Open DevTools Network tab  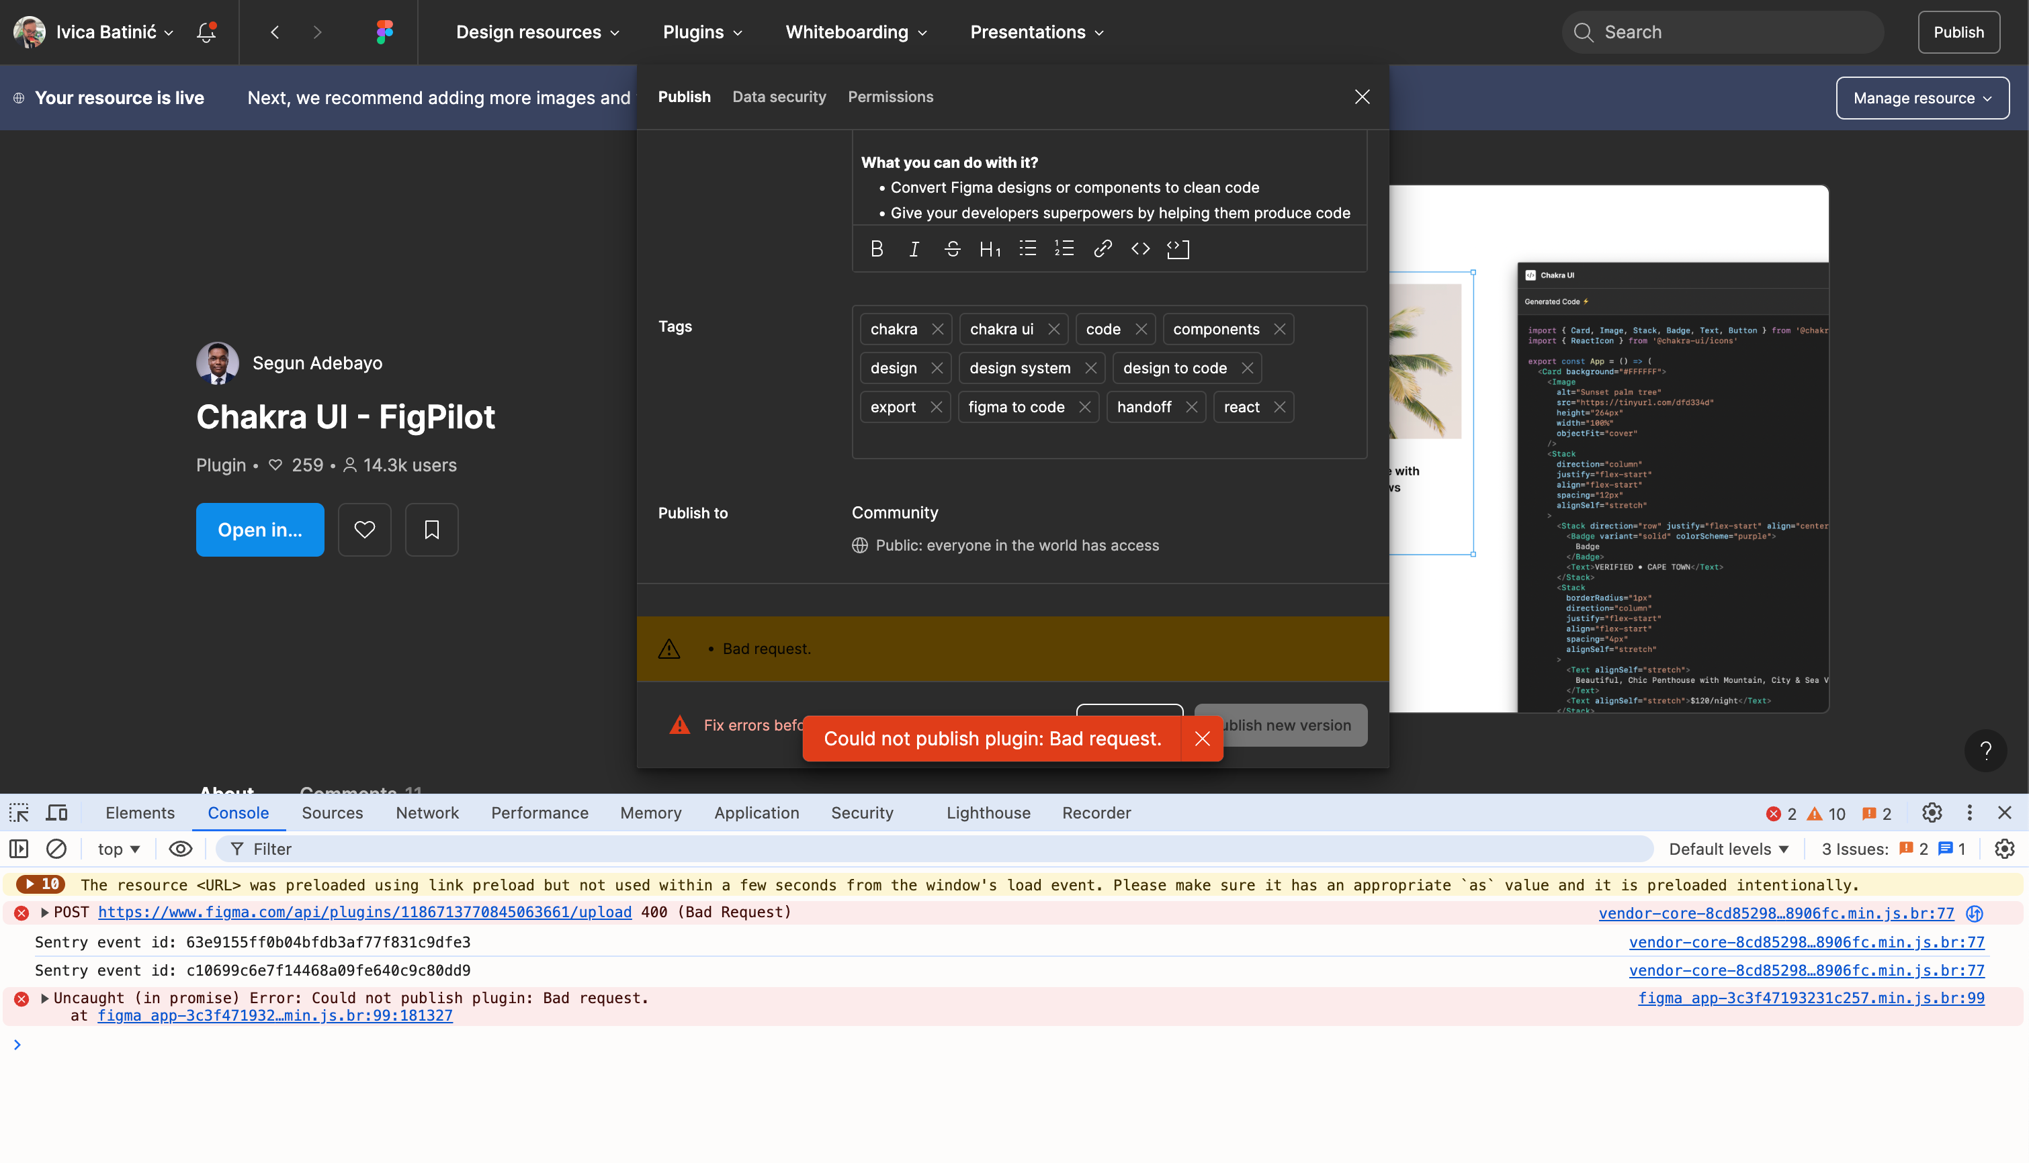[427, 813]
